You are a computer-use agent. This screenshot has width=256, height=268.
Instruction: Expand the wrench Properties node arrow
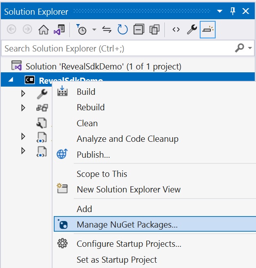pos(23,94)
